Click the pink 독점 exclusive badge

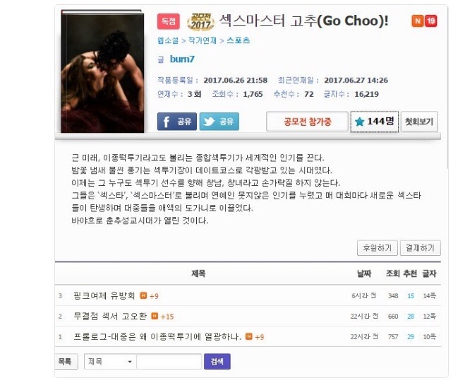[169, 21]
